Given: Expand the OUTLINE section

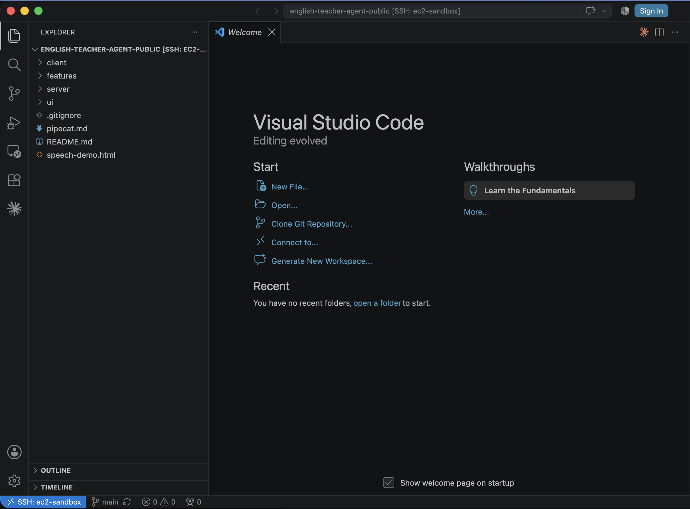Looking at the screenshot, I should 119,471.
